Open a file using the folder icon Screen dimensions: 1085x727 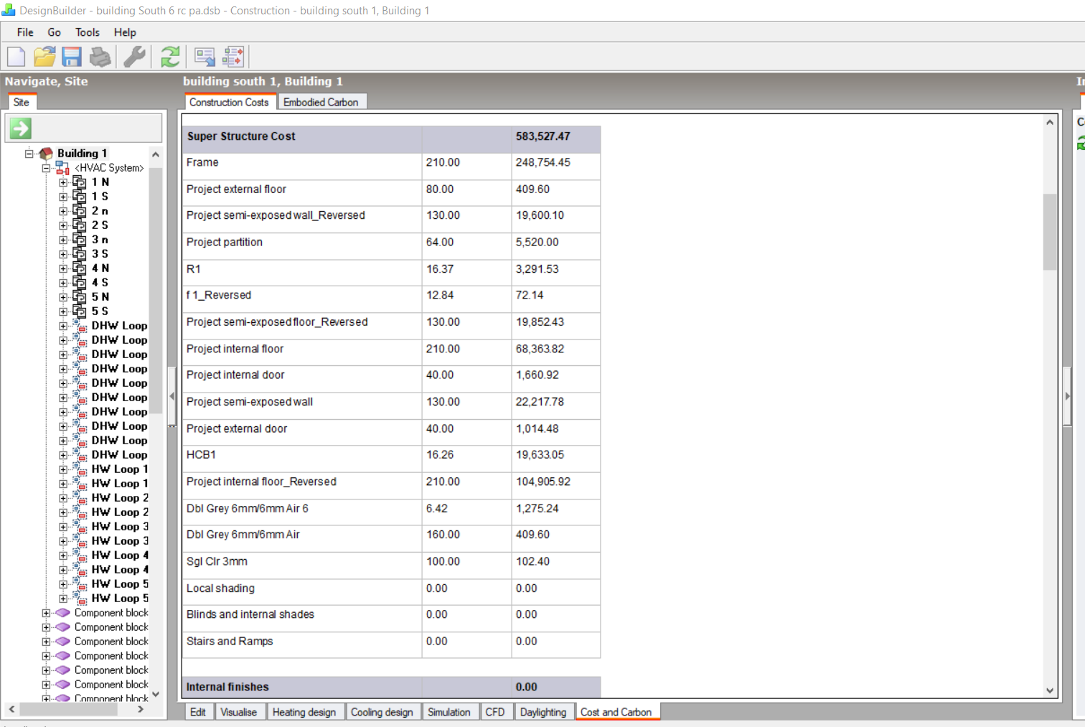tap(44, 57)
